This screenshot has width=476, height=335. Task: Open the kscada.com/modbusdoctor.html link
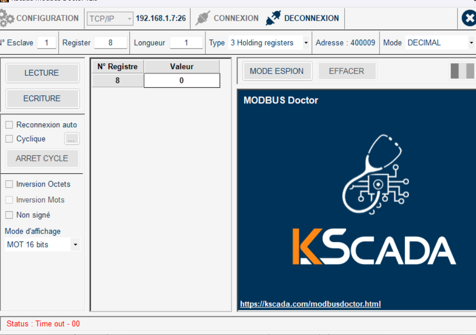tap(310, 304)
